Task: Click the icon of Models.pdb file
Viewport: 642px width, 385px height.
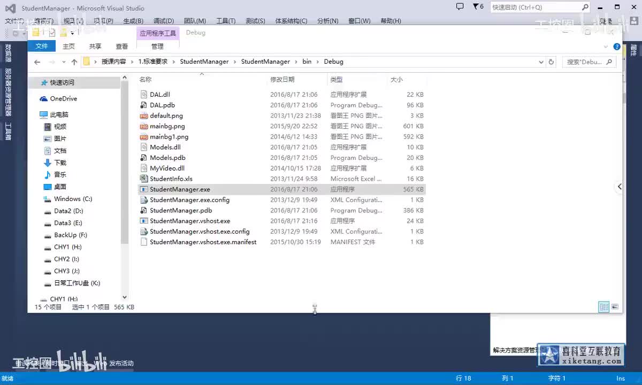Action: (143, 158)
